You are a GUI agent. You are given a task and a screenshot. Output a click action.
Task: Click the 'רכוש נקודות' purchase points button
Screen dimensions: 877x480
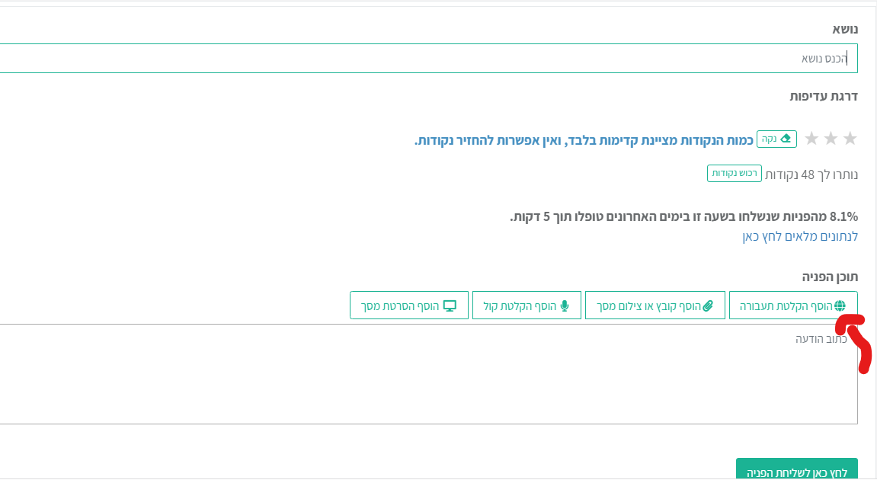[735, 174]
